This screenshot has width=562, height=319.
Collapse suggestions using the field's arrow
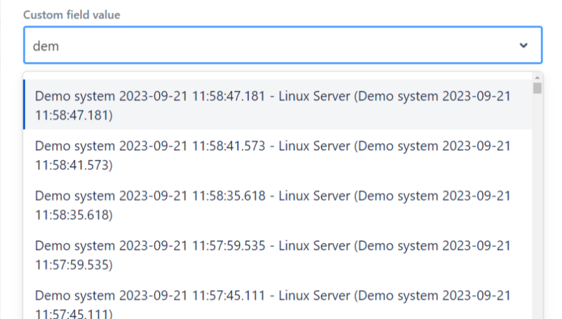click(523, 45)
